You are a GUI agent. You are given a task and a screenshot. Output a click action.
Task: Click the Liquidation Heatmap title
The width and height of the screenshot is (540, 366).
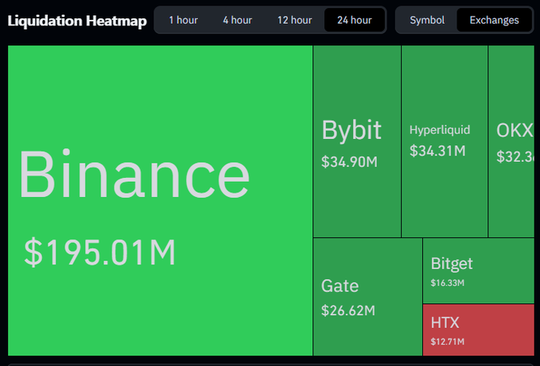coord(77,21)
